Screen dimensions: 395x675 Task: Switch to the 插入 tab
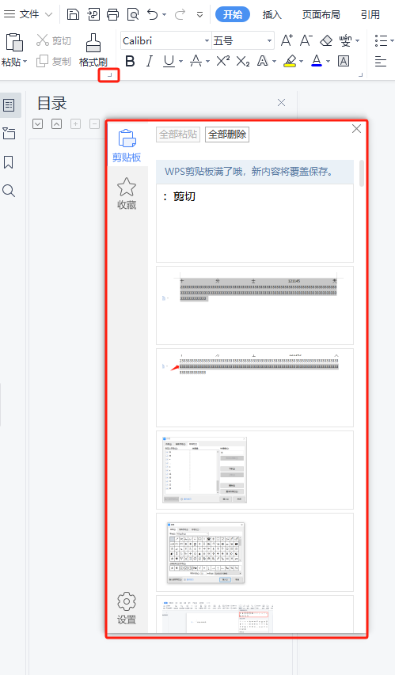coord(272,14)
